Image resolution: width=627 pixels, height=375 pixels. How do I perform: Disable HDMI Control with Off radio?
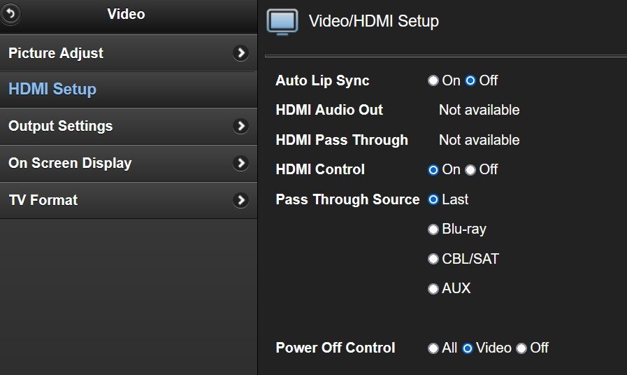470,170
